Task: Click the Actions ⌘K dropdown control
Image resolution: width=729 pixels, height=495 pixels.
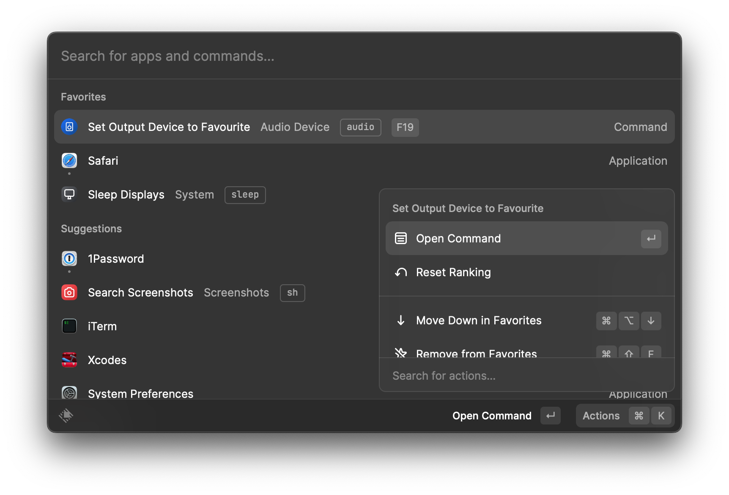Action: coord(625,416)
